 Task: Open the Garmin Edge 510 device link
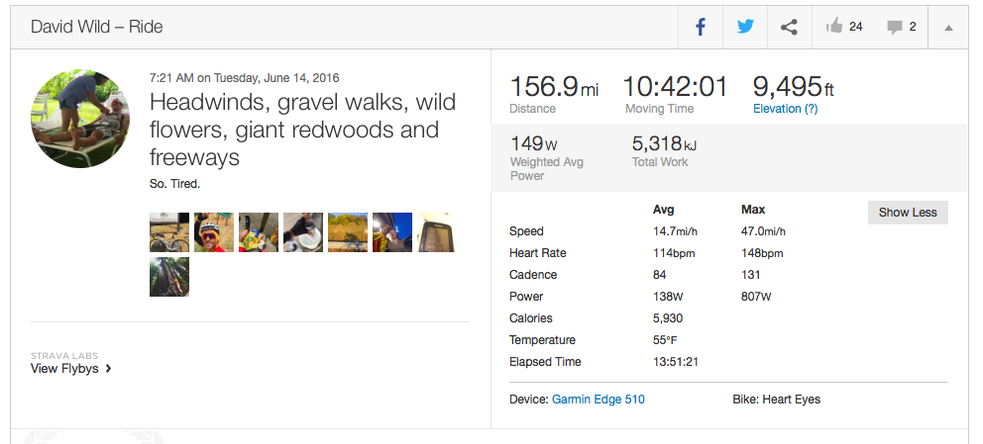coord(599,400)
